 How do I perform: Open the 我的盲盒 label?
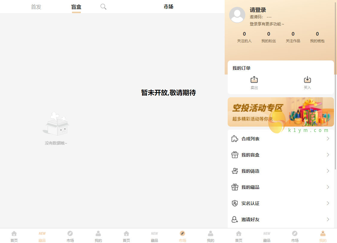tap(250, 155)
